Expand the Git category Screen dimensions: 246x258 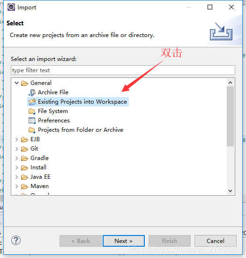click(16, 149)
